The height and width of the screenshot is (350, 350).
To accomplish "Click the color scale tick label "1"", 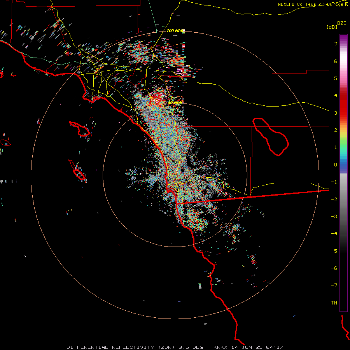I will tap(336, 147).
